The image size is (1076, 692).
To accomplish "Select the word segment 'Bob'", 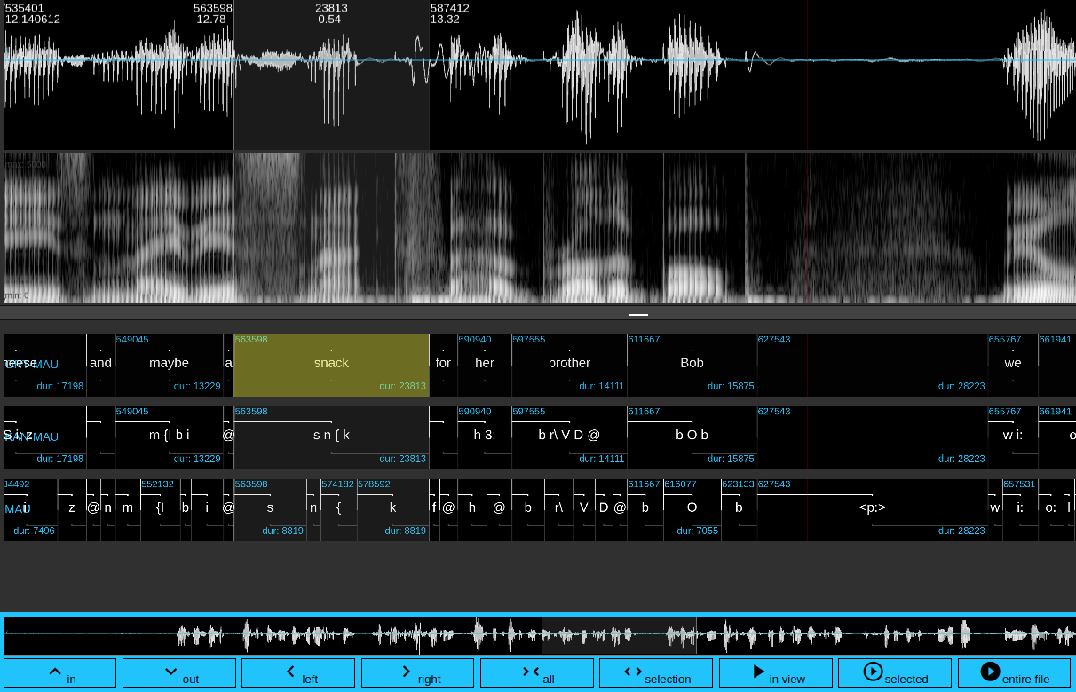I will (x=692, y=364).
